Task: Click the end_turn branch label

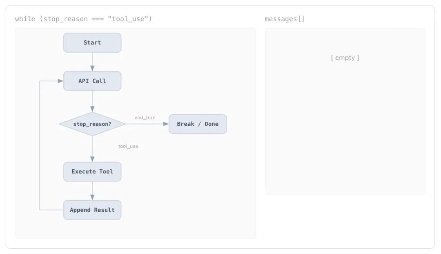Action: coord(145,118)
